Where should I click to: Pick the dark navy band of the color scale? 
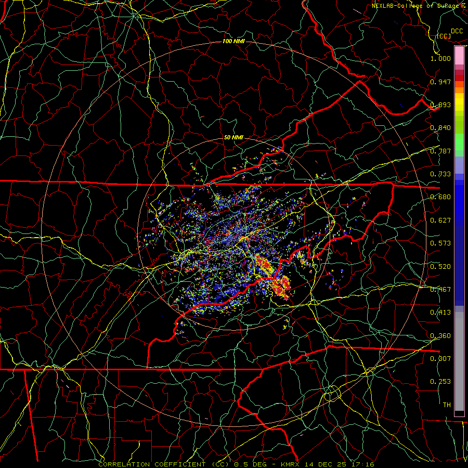coord(459,266)
